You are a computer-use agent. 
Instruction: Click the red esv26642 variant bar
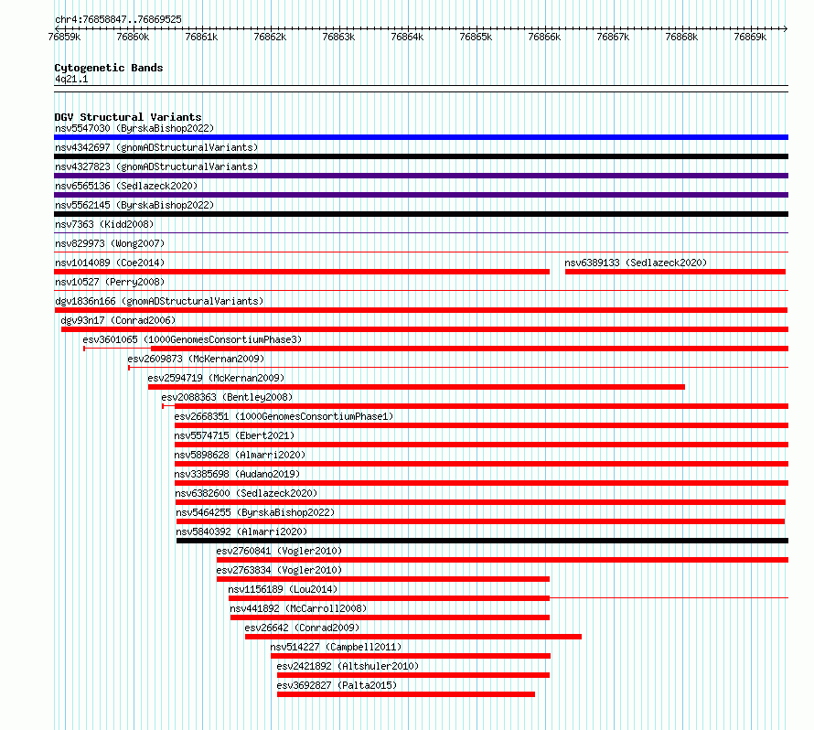[x=413, y=637]
